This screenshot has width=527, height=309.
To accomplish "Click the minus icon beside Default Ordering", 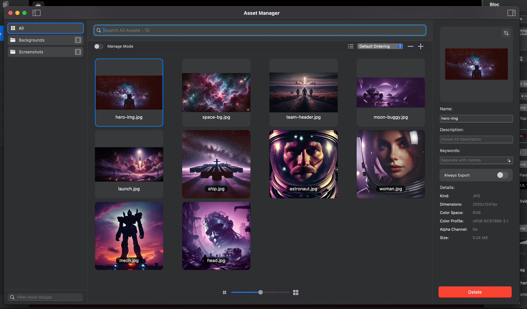I will [x=410, y=46].
